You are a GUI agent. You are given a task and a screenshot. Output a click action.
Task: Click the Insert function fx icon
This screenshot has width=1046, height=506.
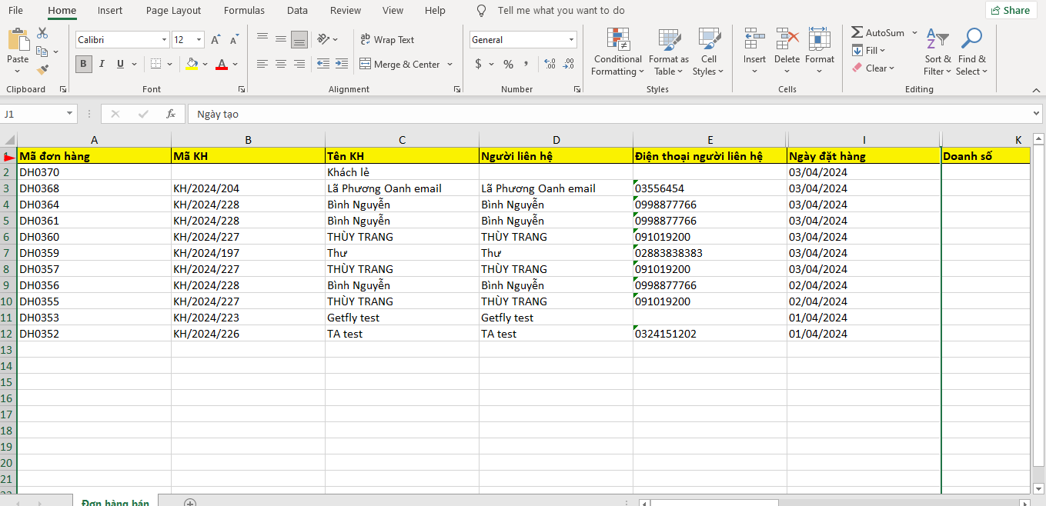(171, 114)
